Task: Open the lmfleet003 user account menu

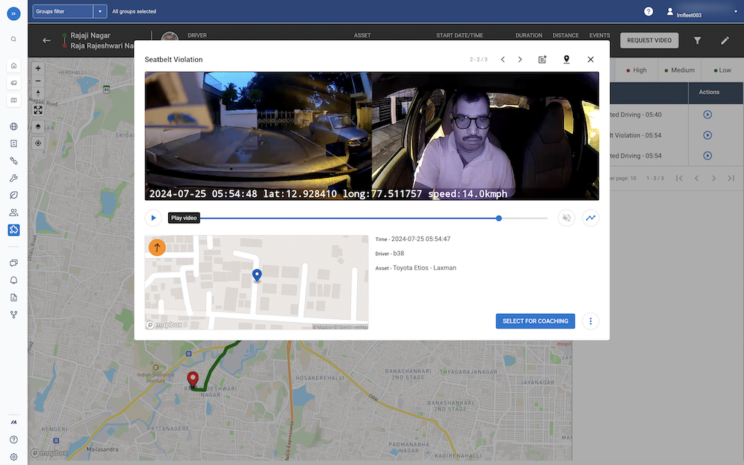Action: pyautogui.click(x=702, y=11)
